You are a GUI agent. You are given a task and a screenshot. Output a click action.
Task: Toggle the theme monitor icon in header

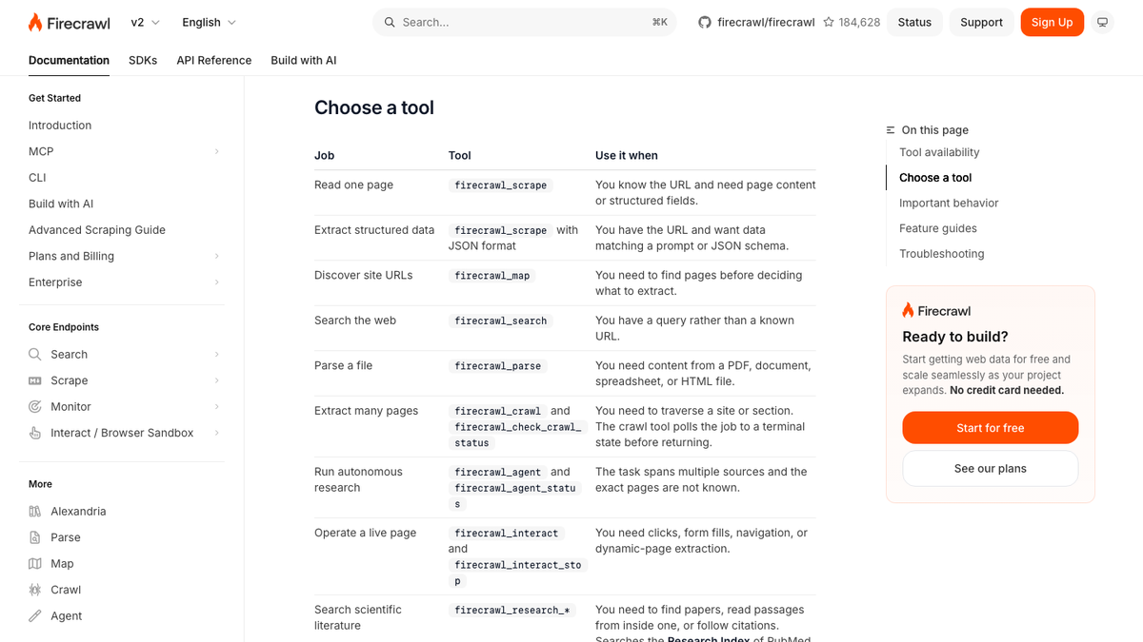pos(1103,22)
